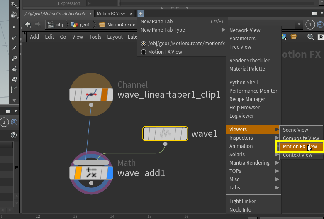The width and height of the screenshot is (324, 219).
Task: Select the wave_lineartaper1_clip1 Channel node icon
Action: (x=91, y=94)
